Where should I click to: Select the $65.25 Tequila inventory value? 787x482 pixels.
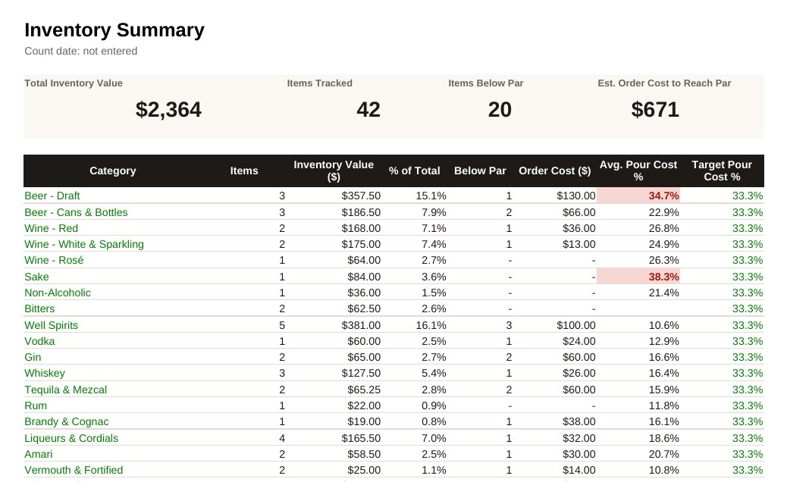coord(364,390)
